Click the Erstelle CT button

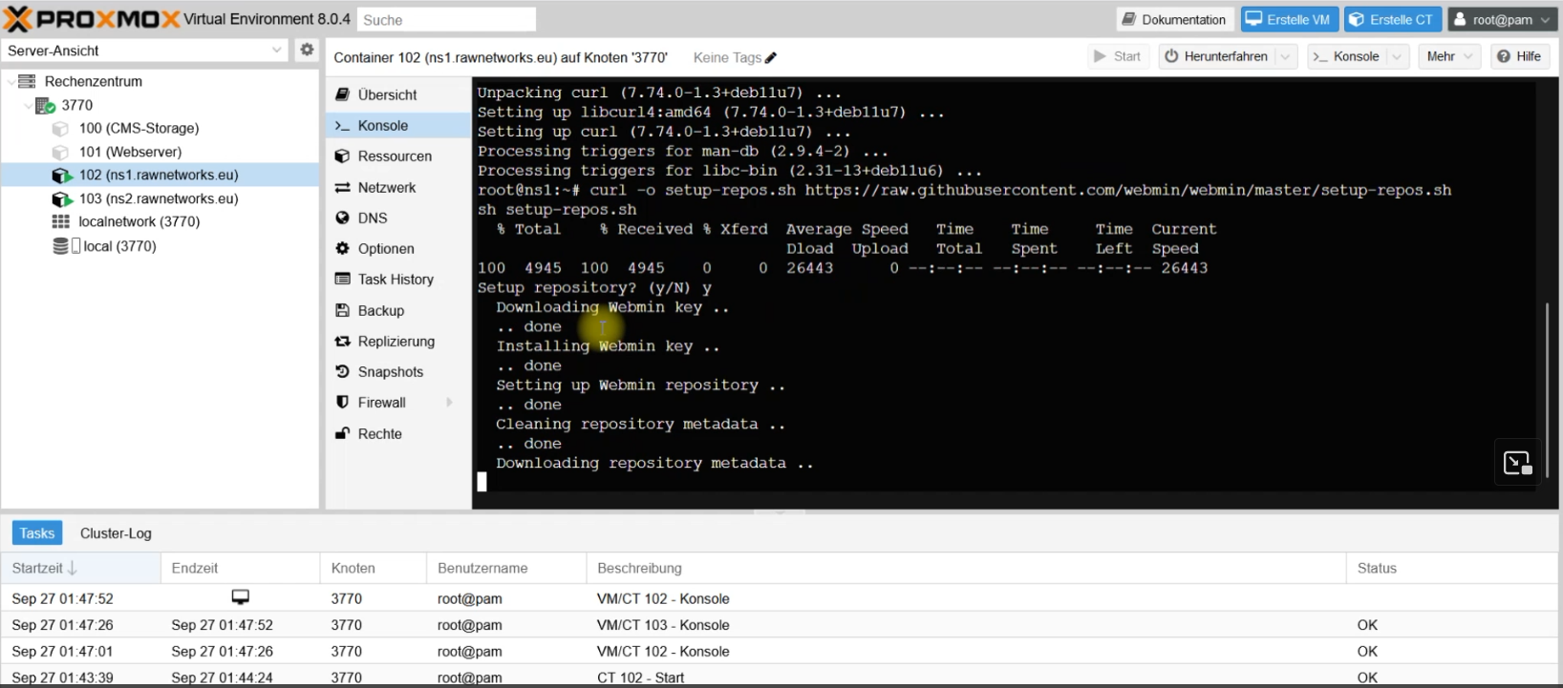click(1392, 19)
